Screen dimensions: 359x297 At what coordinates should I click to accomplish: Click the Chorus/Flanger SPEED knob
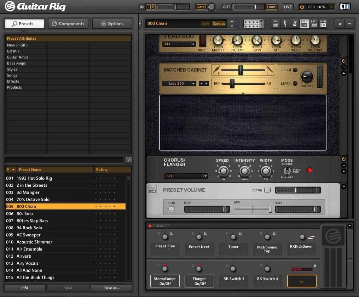223,171
